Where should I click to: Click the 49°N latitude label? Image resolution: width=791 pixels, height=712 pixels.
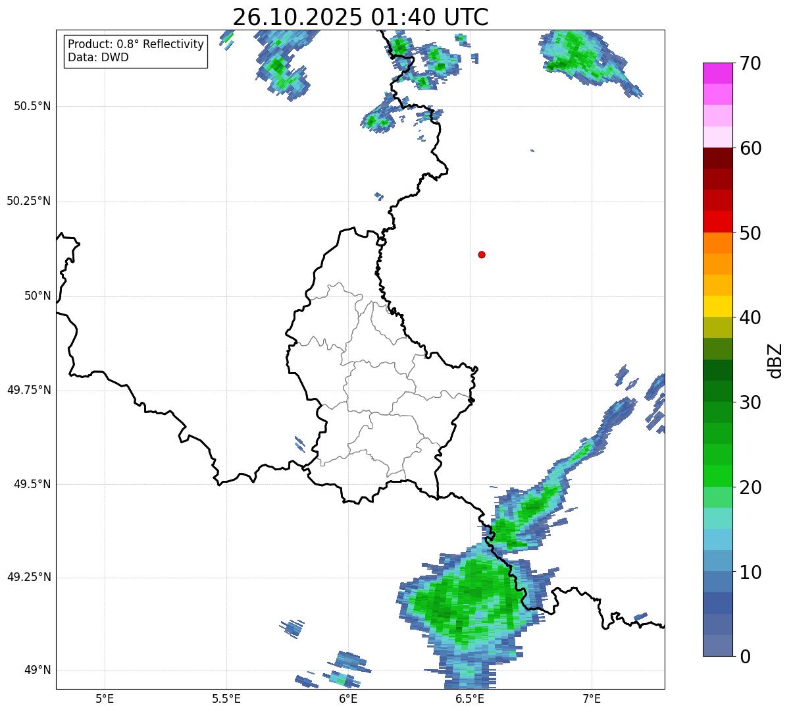tap(38, 670)
